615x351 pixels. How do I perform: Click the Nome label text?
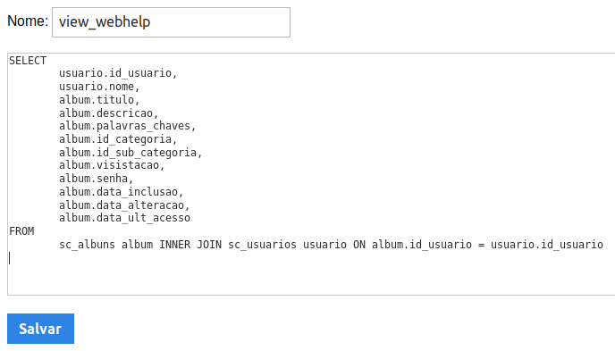click(28, 21)
